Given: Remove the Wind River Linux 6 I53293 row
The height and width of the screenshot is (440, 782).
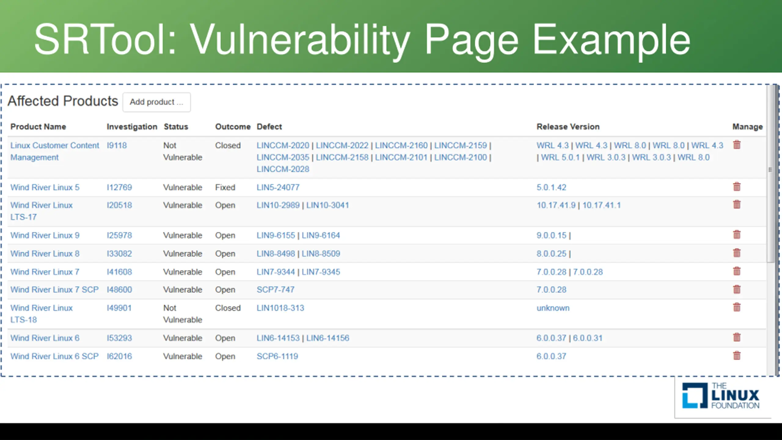Looking at the screenshot, I should click(737, 337).
